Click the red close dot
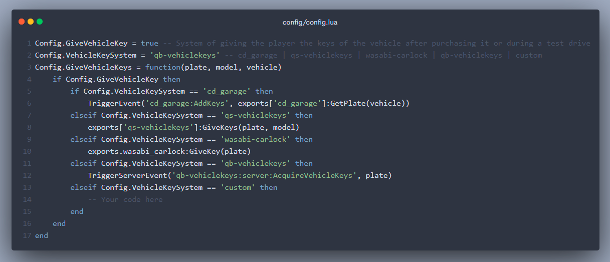This screenshot has width=610, height=262. click(x=22, y=22)
